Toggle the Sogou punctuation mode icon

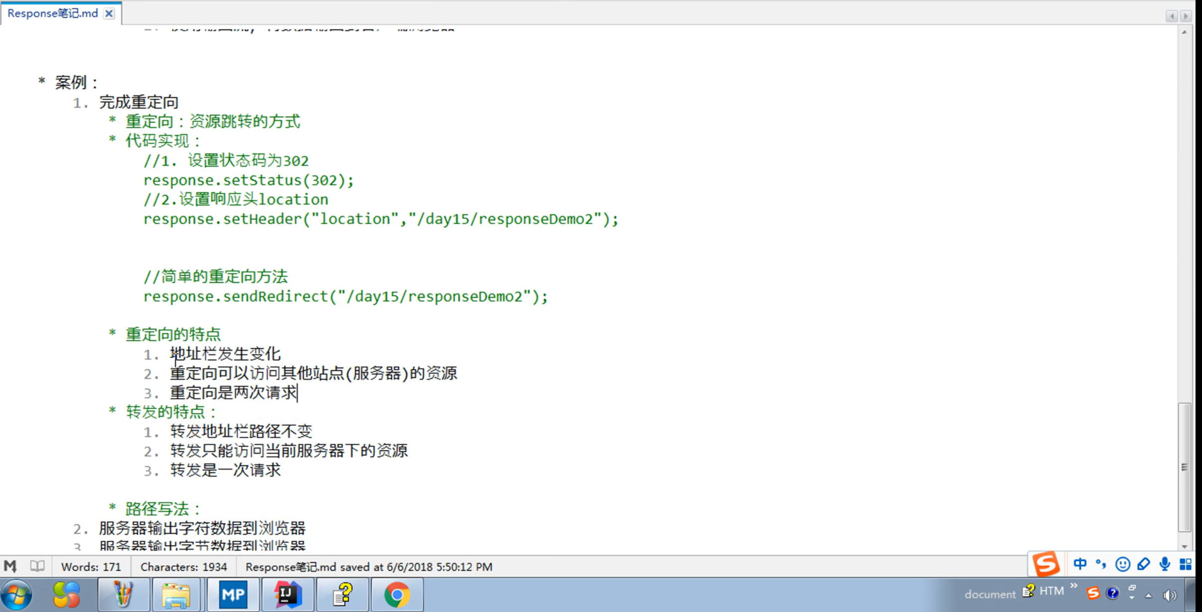click(1100, 564)
